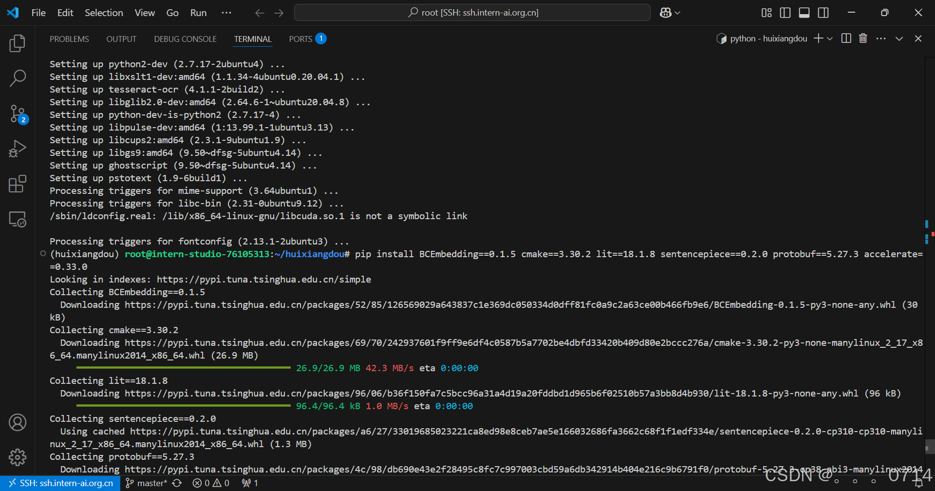Open the Search view in activity bar
The width and height of the screenshot is (935, 491).
tap(18, 78)
